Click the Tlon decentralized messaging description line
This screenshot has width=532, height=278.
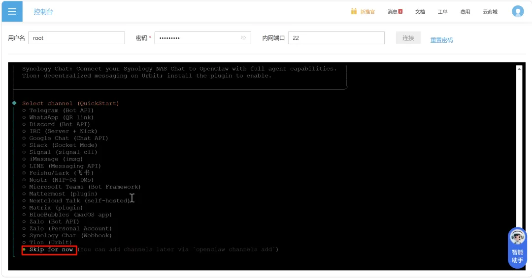click(x=147, y=76)
